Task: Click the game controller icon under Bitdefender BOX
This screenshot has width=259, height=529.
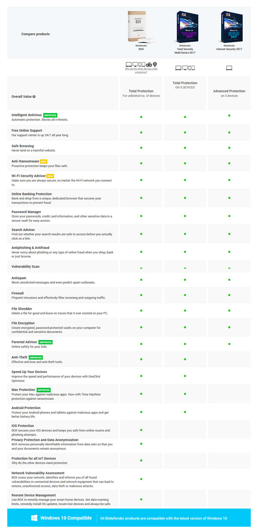Action: pos(149,64)
